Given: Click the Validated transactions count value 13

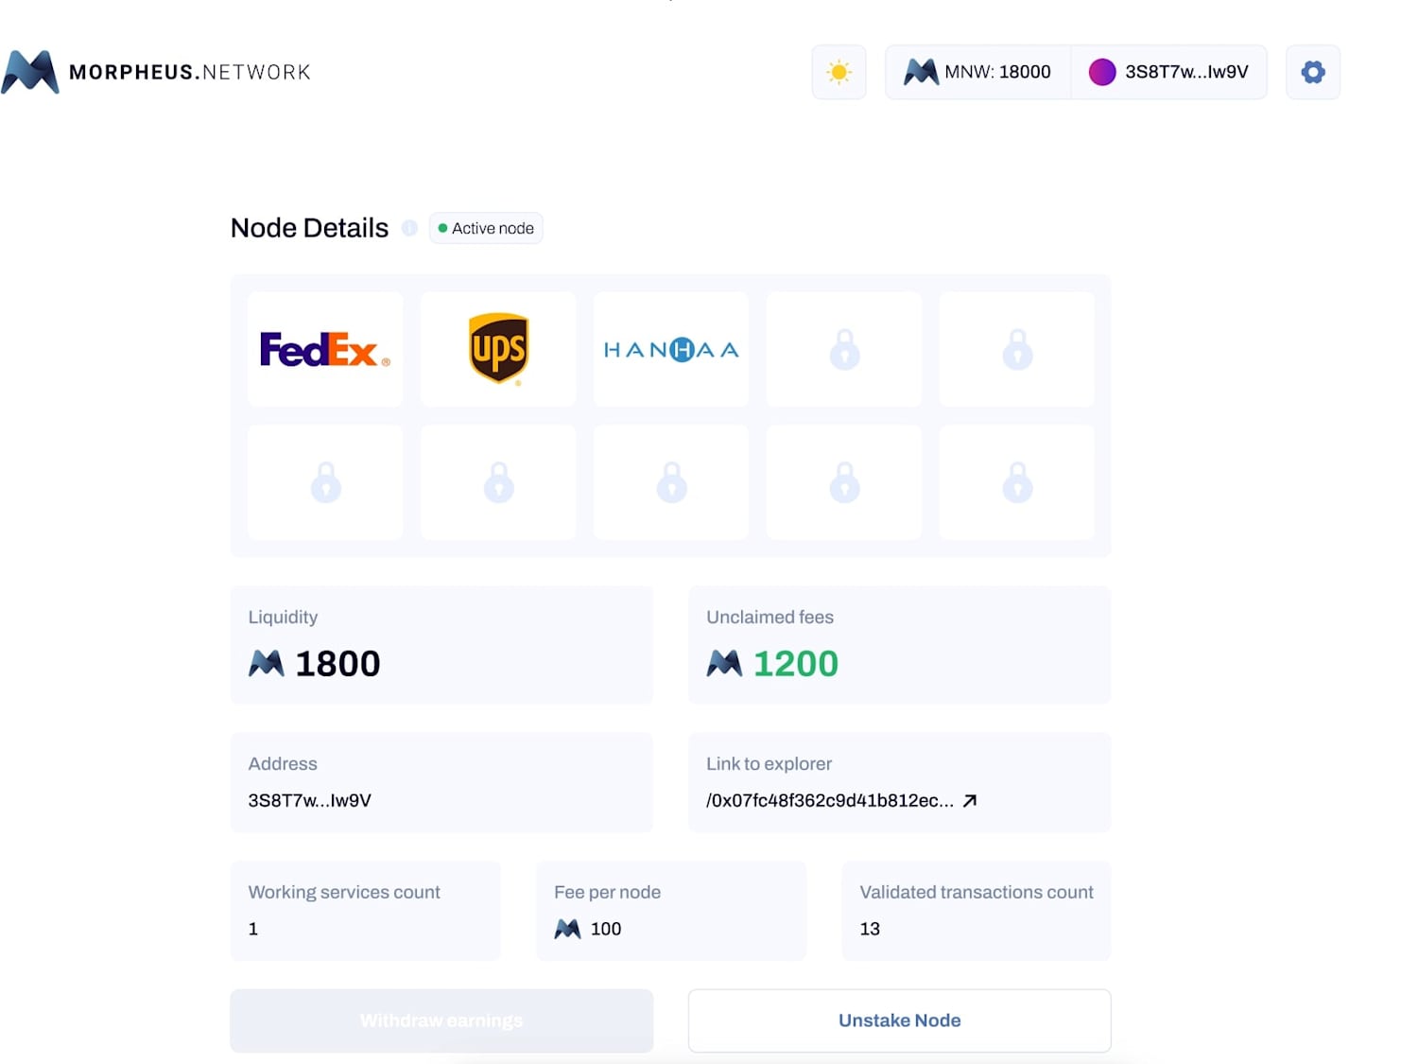Looking at the screenshot, I should pyautogui.click(x=870, y=929).
